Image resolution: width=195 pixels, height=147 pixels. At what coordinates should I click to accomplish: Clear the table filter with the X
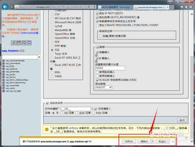click(39, 57)
